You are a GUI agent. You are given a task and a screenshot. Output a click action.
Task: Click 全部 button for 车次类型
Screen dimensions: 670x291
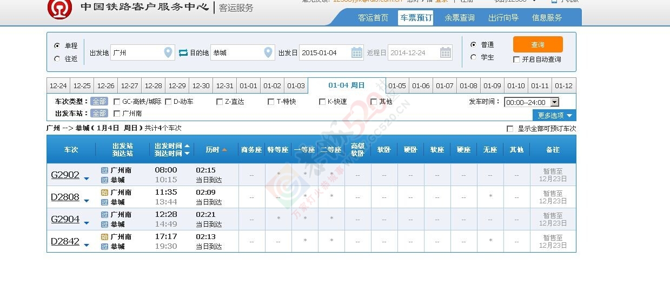coord(99,101)
